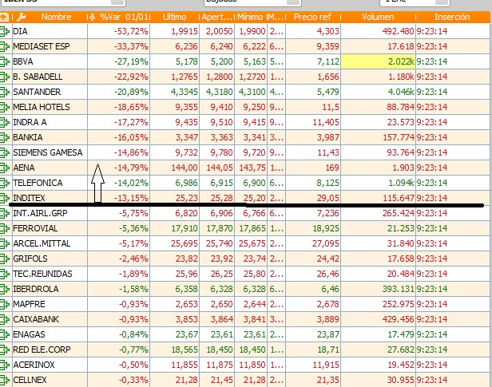Click the green arrow icon for ENAGAS row
This screenshot has width=492, height=387.
[x=5, y=334]
